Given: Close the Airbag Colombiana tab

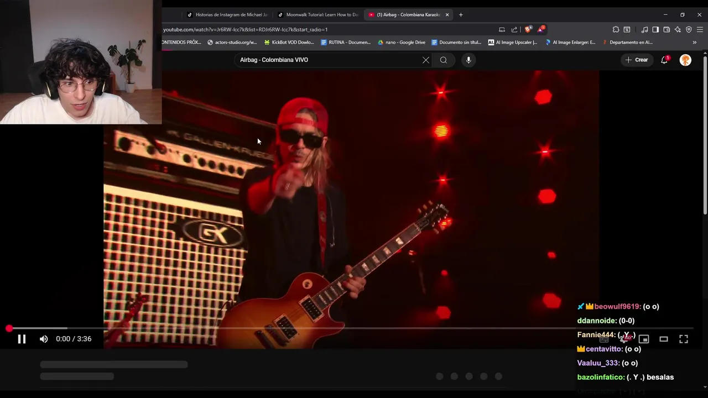Looking at the screenshot, I should click(447, 15).
